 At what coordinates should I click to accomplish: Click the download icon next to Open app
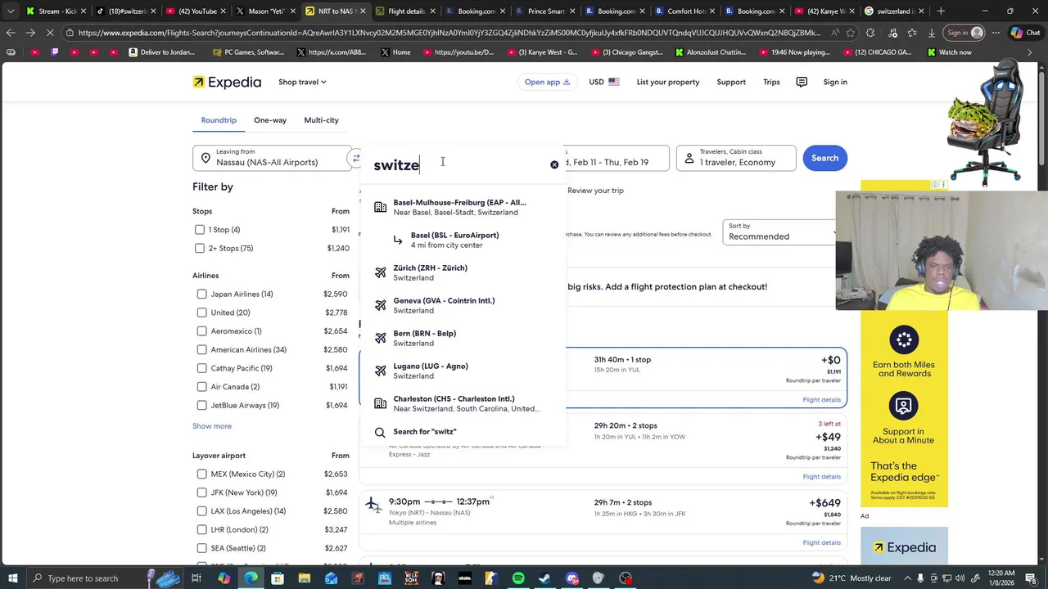567,82
